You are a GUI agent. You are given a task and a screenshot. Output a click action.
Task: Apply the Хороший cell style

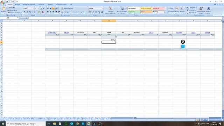134,12
